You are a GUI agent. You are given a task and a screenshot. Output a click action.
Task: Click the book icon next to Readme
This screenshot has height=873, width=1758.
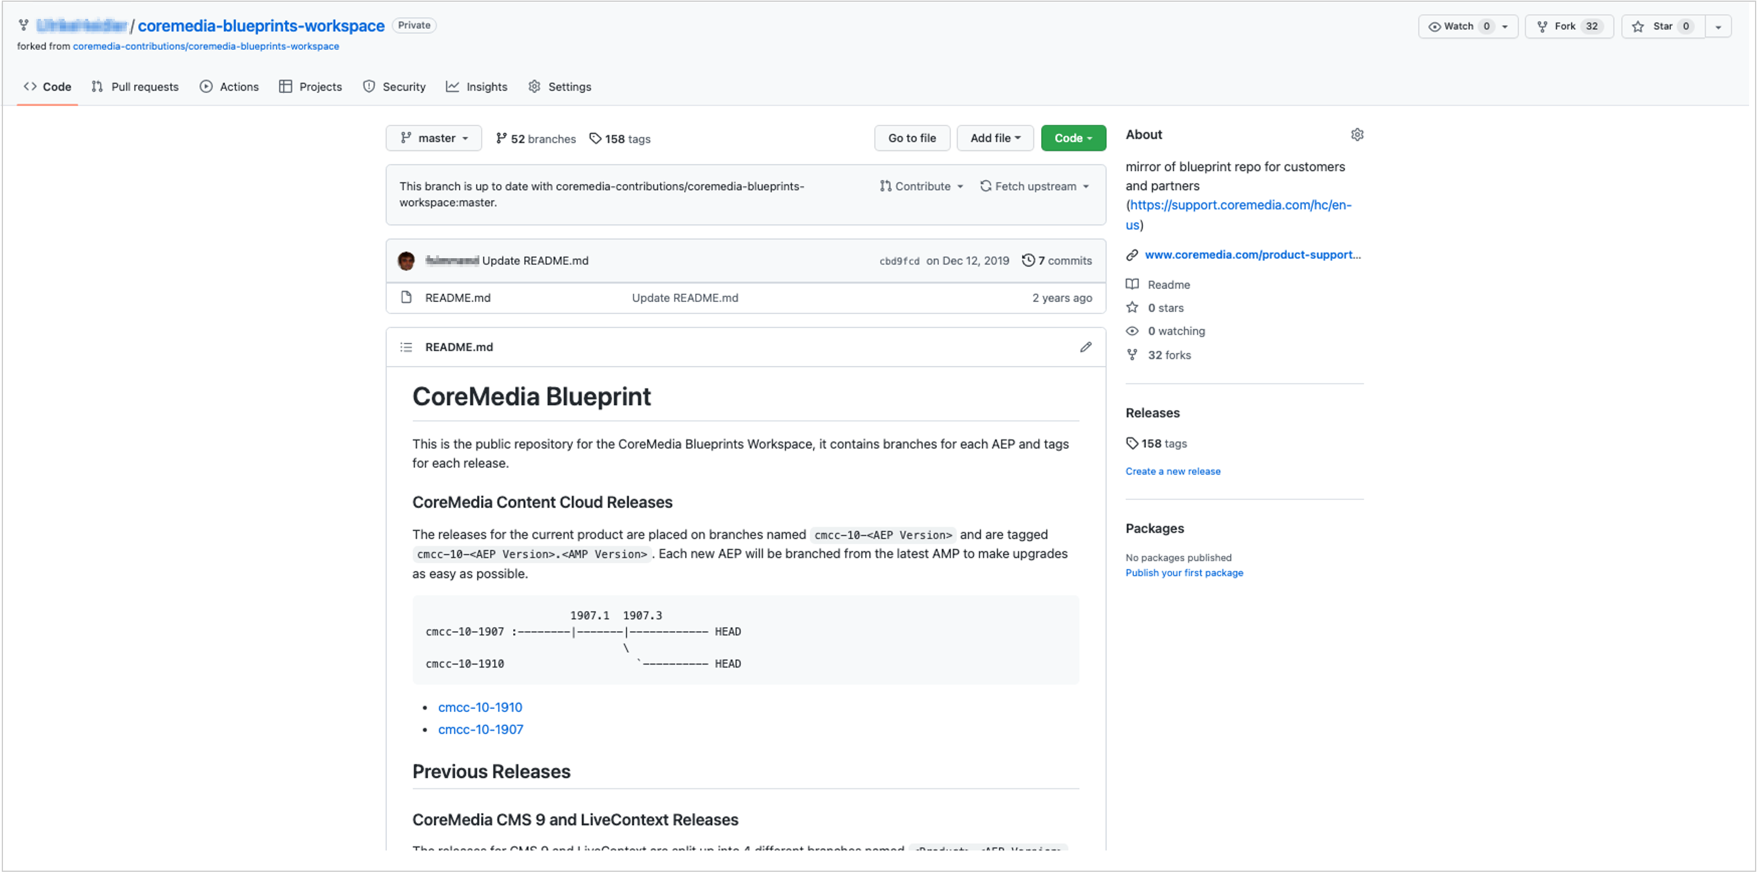point(1132,284)
